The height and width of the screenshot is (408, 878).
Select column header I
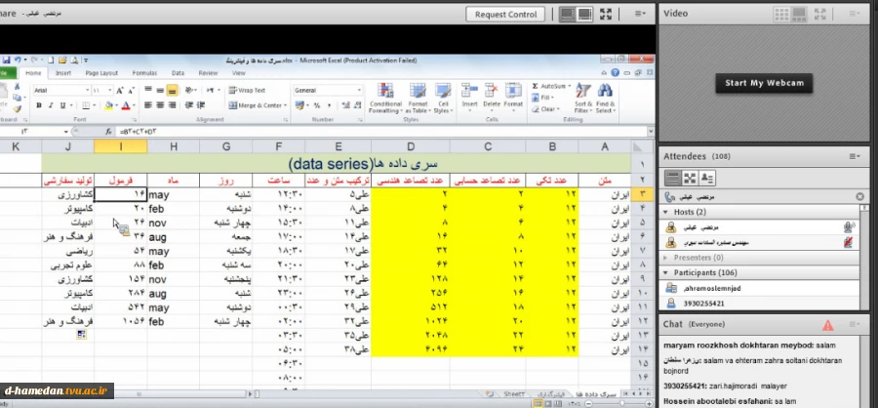(120, 146)
